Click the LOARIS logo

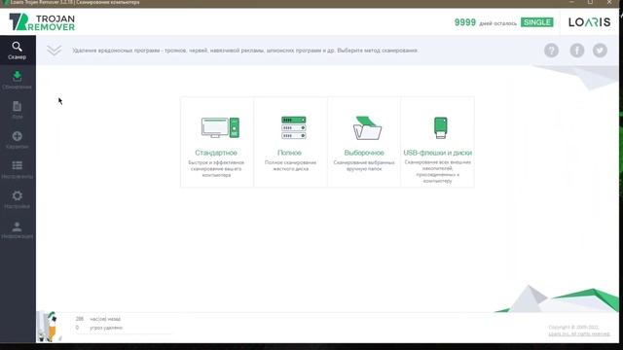[x=589, y=22]
